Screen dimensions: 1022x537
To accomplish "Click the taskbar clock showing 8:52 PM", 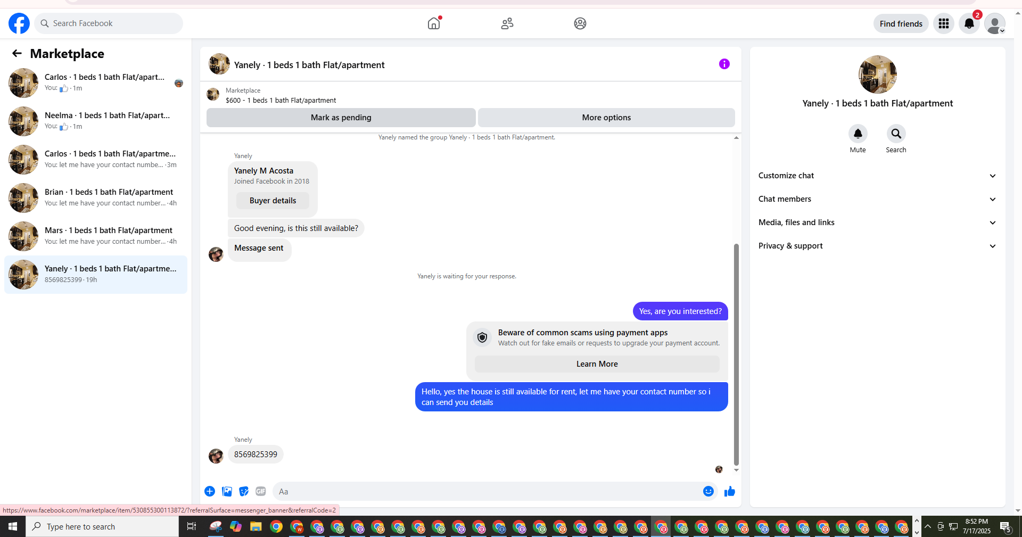I will click(976, 526).
